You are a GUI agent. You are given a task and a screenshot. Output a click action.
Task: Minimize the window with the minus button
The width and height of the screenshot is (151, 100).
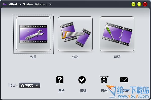(139, 4)
